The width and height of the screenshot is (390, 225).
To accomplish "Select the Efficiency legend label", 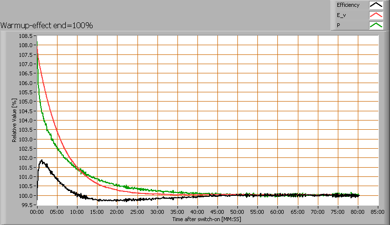I will (x=348, y=5).
